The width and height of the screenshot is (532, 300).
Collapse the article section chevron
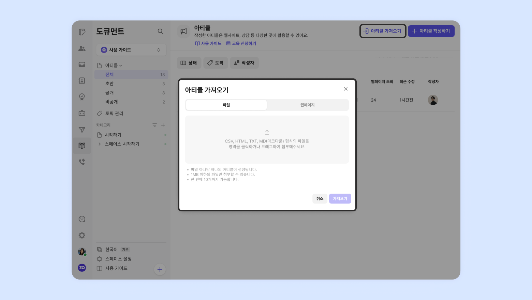click(121, 65)
